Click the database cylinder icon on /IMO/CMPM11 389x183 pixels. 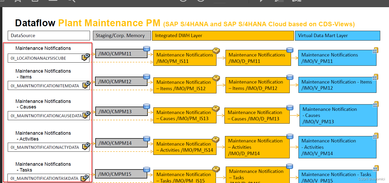point(147,49)
